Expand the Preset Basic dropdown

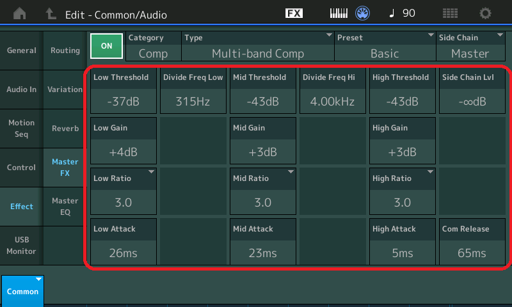[385, 47]
